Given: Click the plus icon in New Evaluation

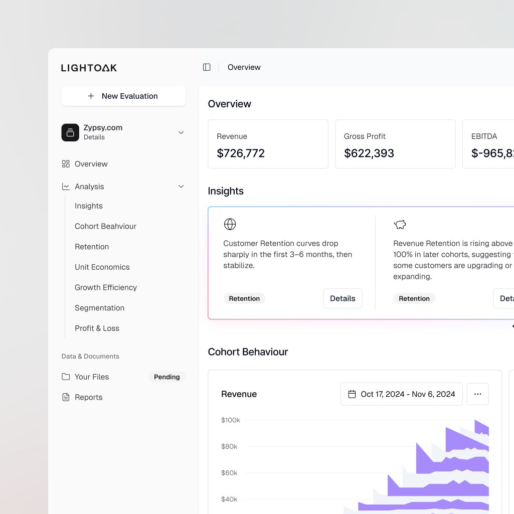Looking at the screenshot, I should (91, 96).
